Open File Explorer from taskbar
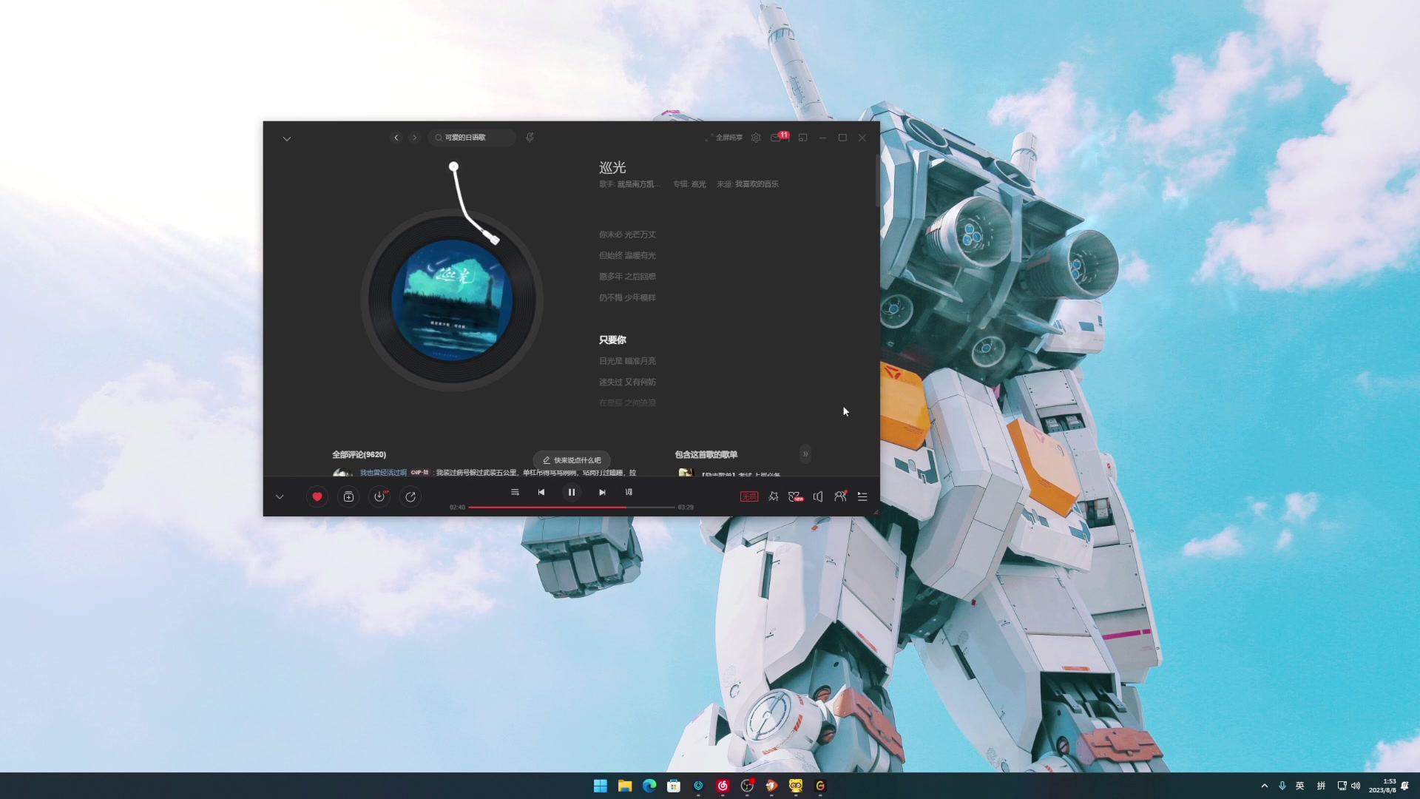The height and width of the screenshot is (799, 1420). point(625,786)
